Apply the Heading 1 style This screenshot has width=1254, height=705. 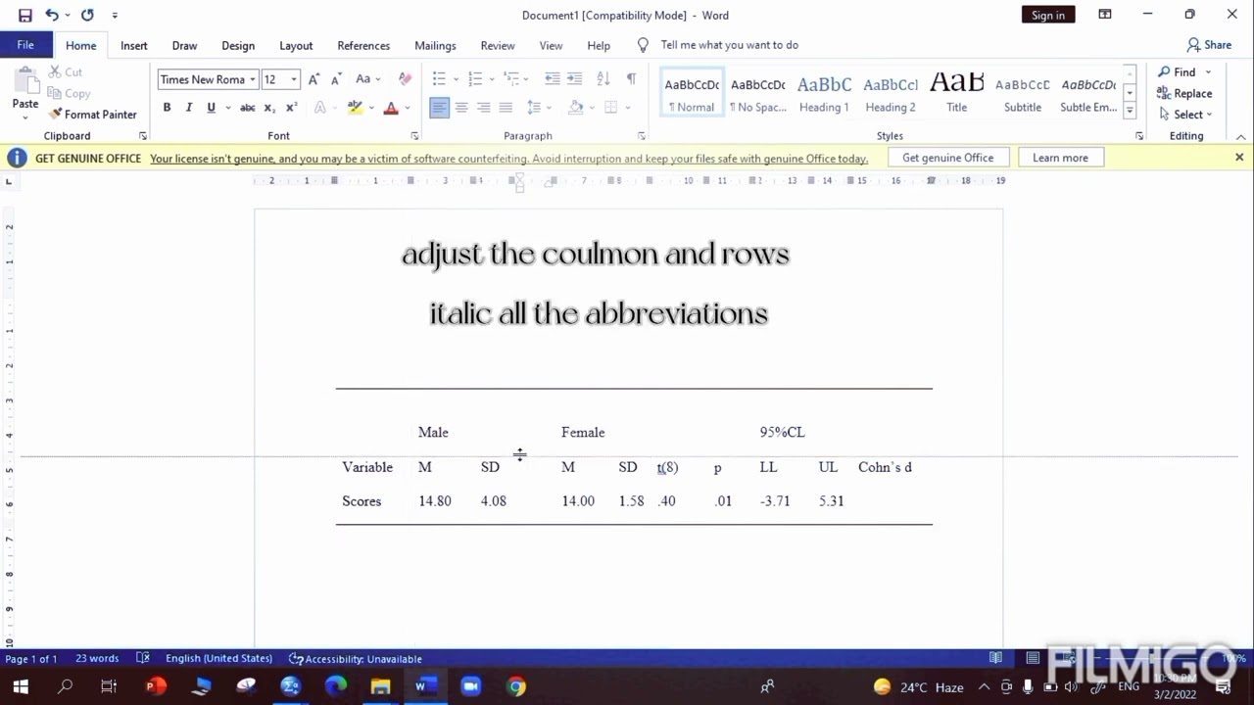pos(824,93)
